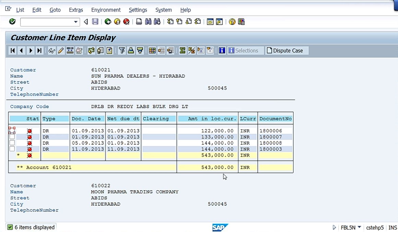The height and width of the screenshot is (232, 398).
Task: Open the Help menu
Action: pos(185,10)
